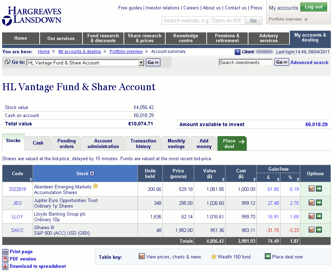Click Go next to Search investments field
The image size is (333, 272).
pos(282,62)
